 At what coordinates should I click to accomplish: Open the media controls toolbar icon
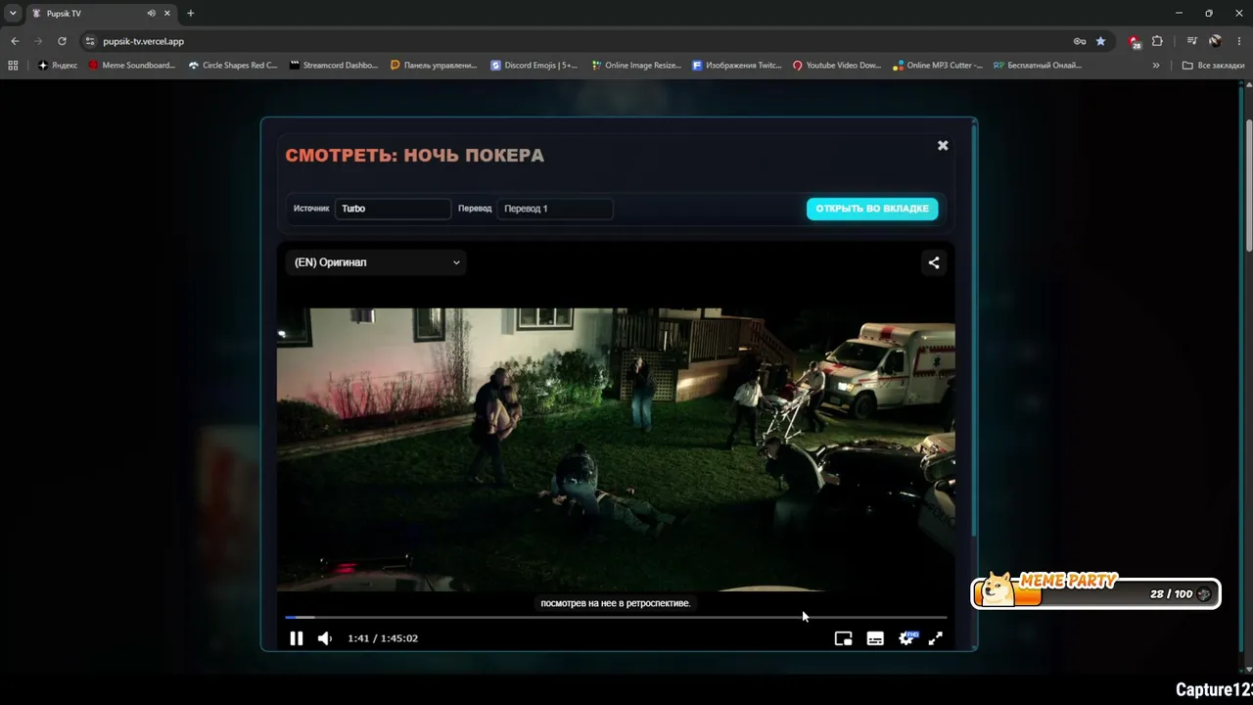[x=1191, y=41]
